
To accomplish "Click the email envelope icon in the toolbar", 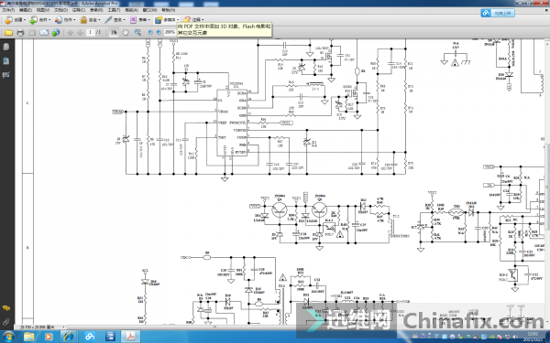I will (x=44, y=33).
